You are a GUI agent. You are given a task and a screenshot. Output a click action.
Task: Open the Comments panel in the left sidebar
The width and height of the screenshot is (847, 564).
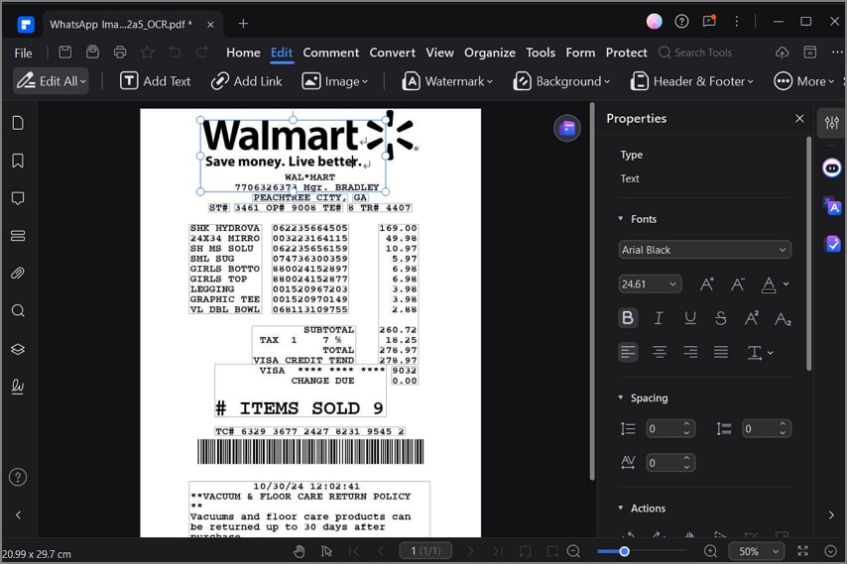[18, 198]
